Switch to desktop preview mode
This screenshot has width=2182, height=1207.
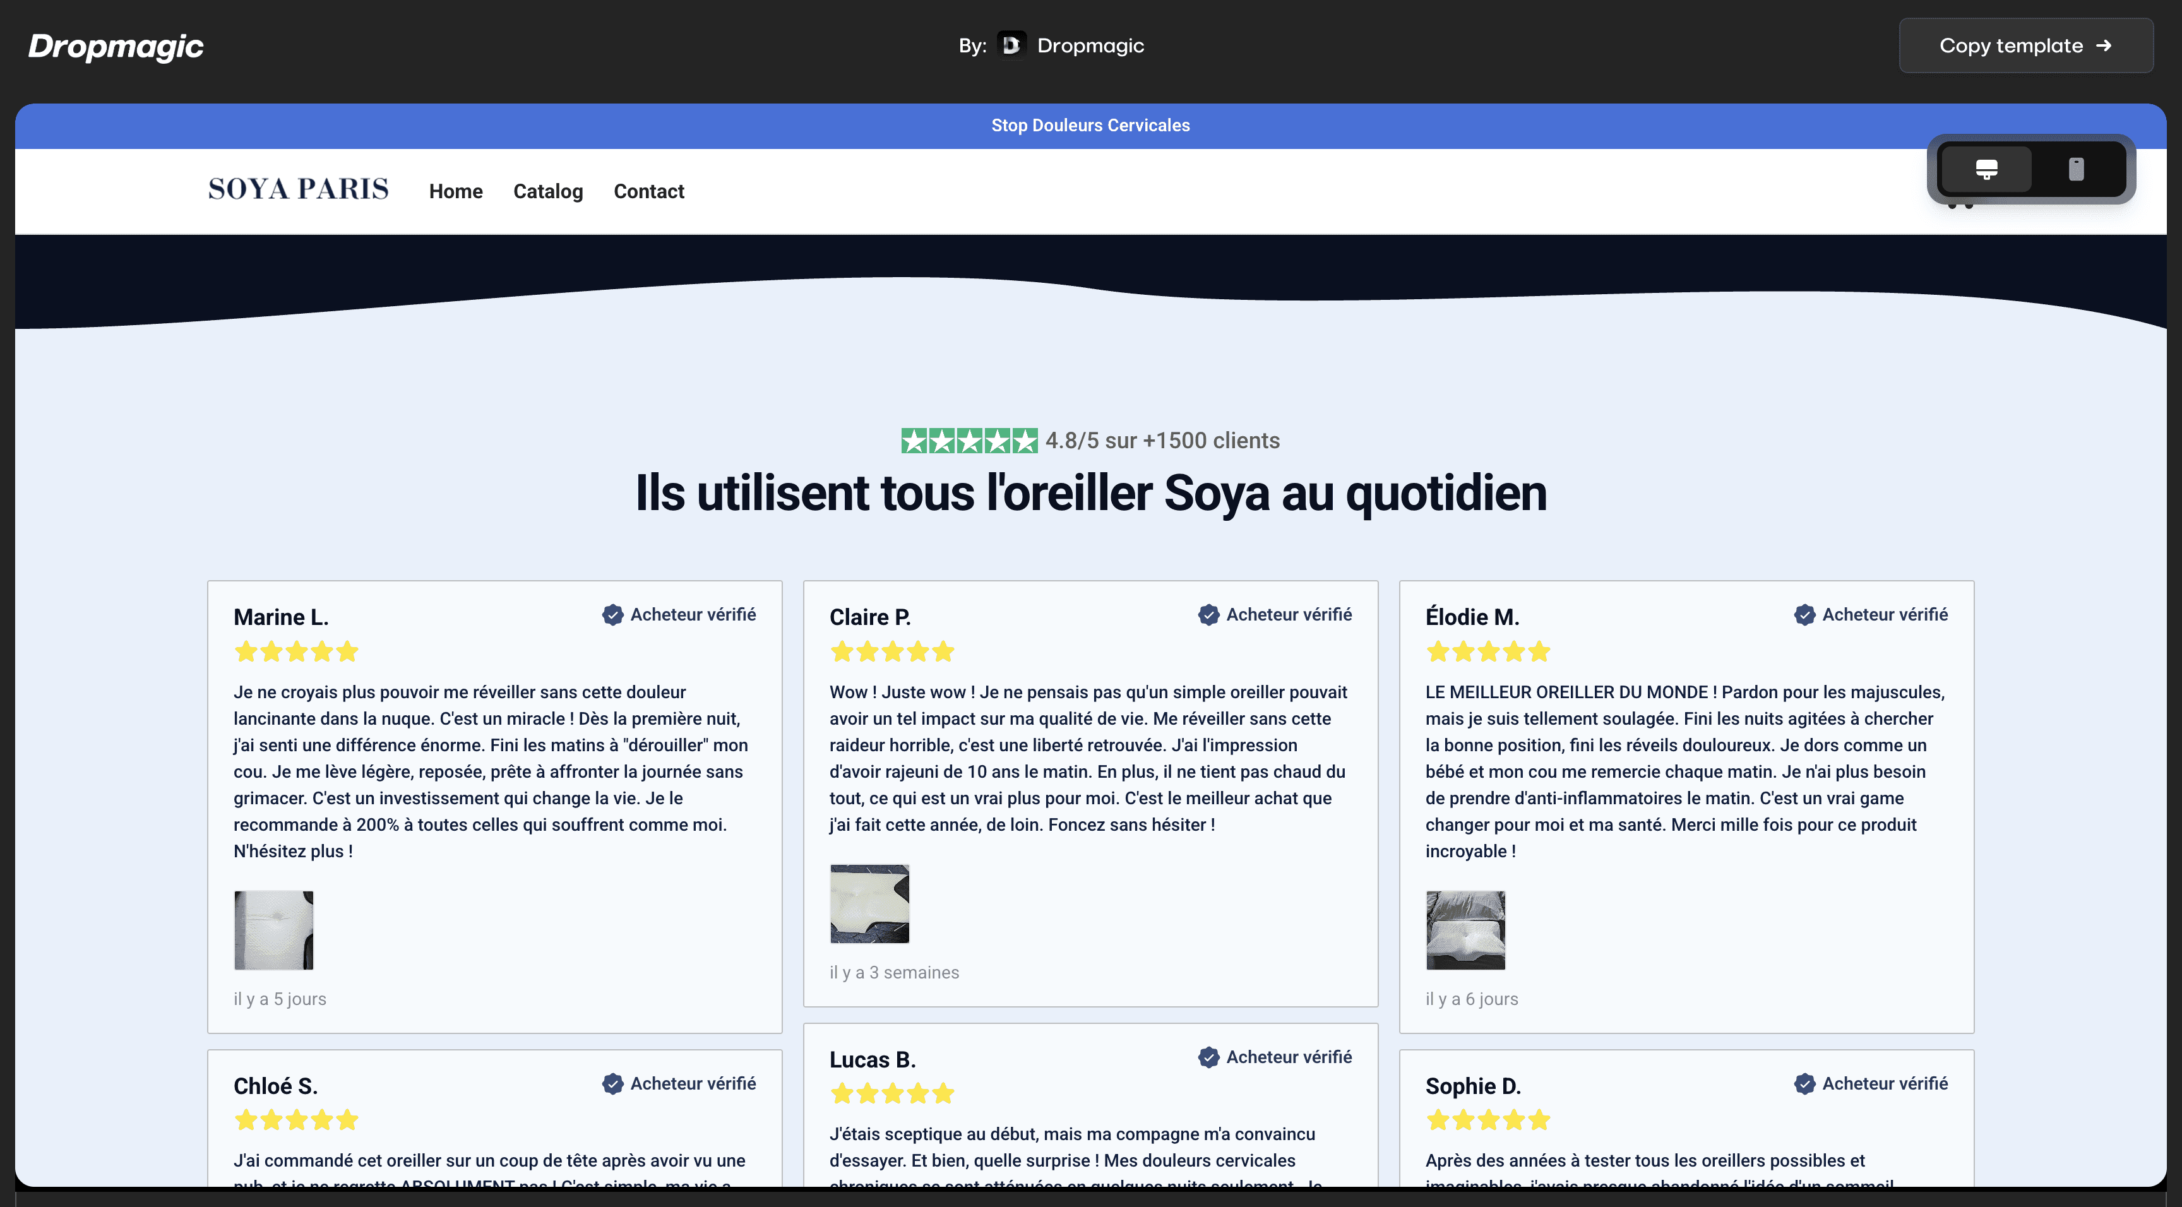point(1986,169)
